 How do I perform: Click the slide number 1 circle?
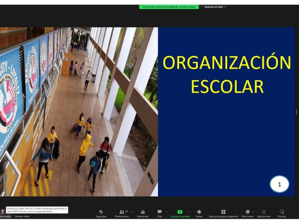click(x=280, y=184)
